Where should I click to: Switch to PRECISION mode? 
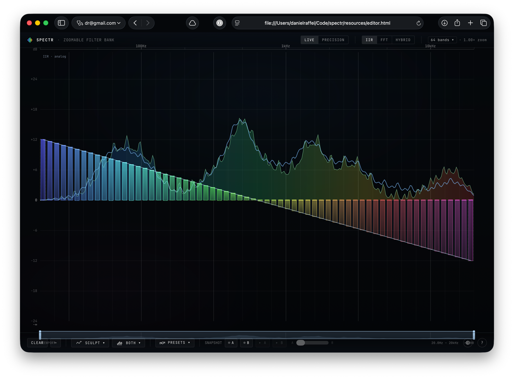(x=333, y=40)
